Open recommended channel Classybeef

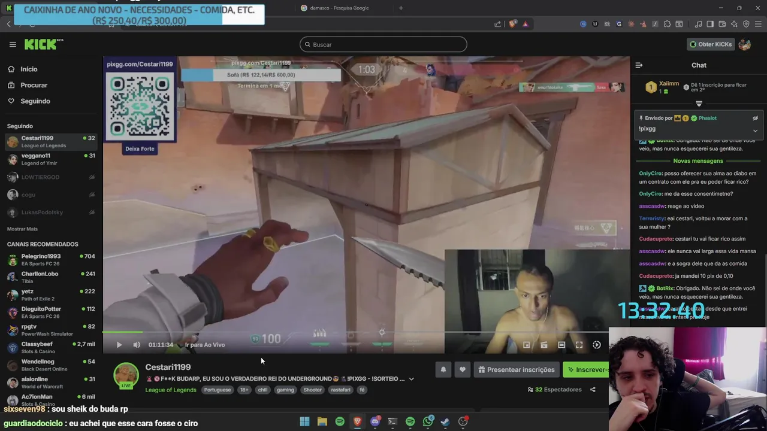(51, 347)
